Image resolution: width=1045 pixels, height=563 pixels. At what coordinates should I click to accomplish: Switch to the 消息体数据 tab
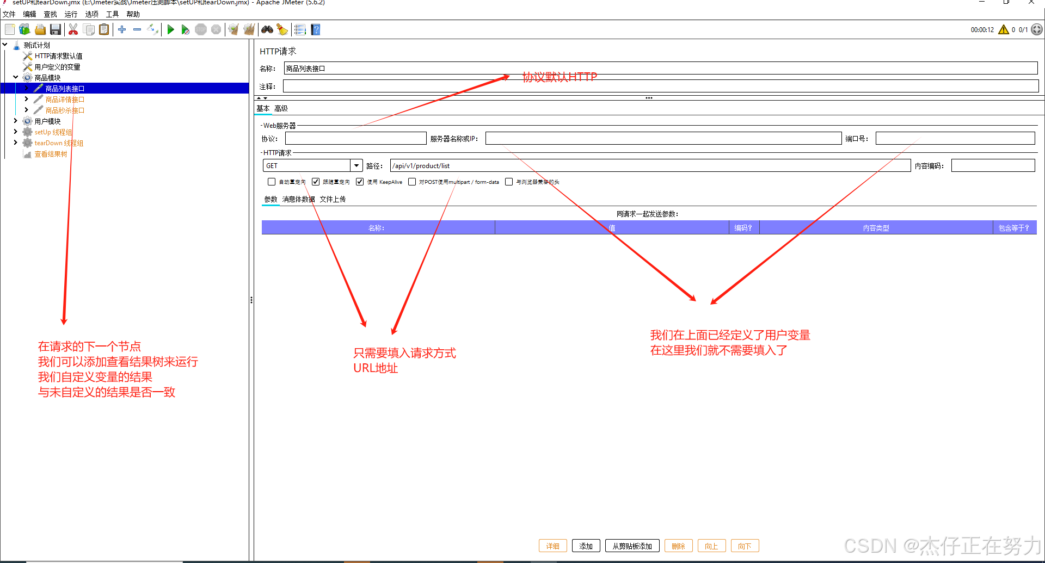coord(298,199)
